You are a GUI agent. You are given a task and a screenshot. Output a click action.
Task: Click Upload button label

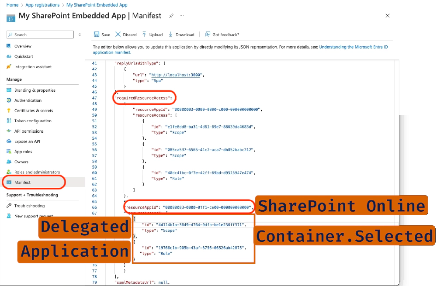156,34
